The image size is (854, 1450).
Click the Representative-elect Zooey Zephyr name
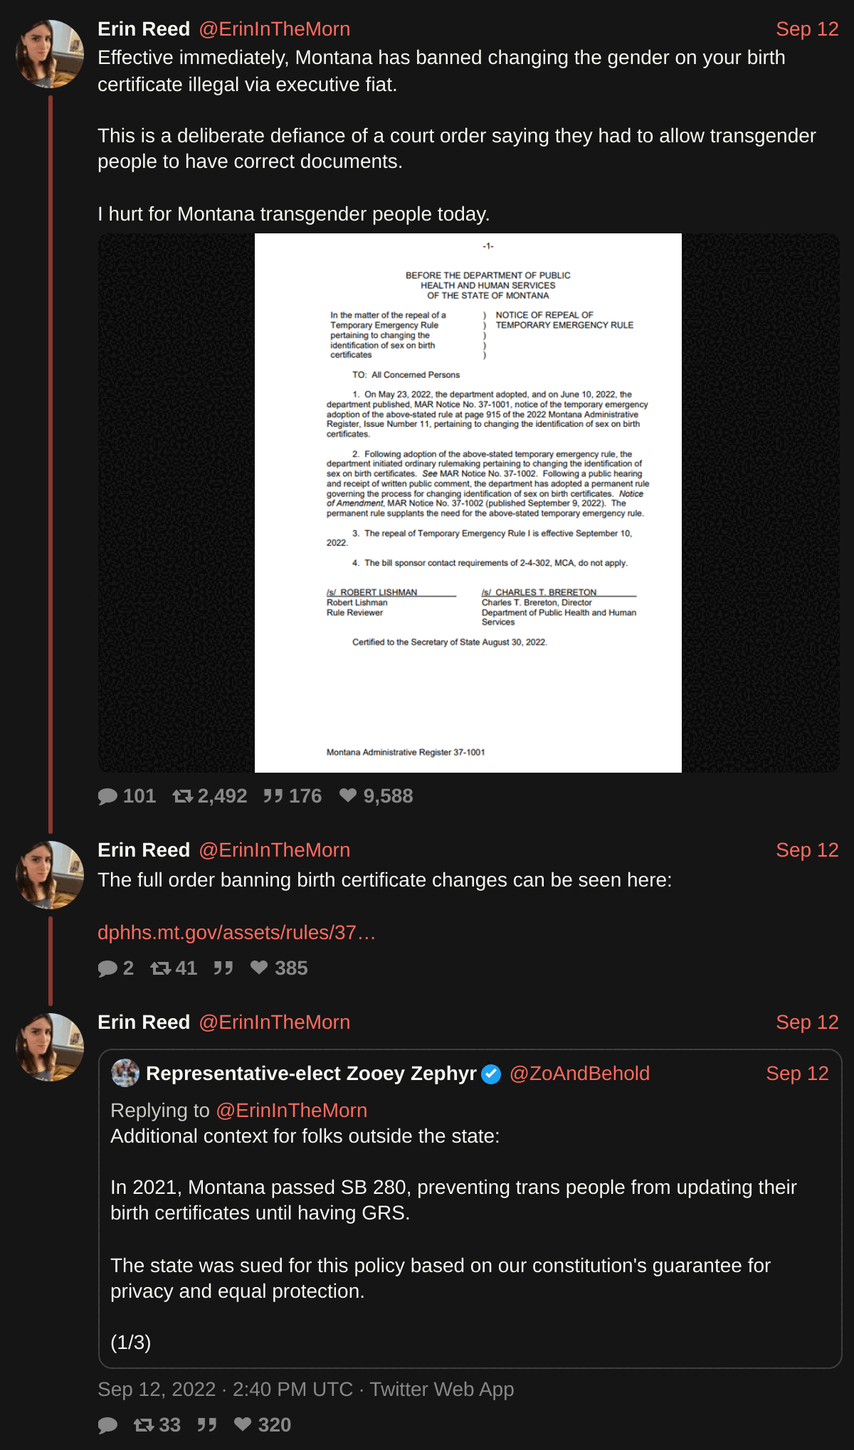coord(311,1074)
